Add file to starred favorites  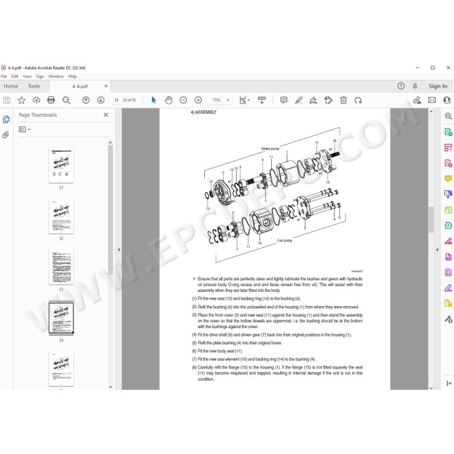coord(21,100)
